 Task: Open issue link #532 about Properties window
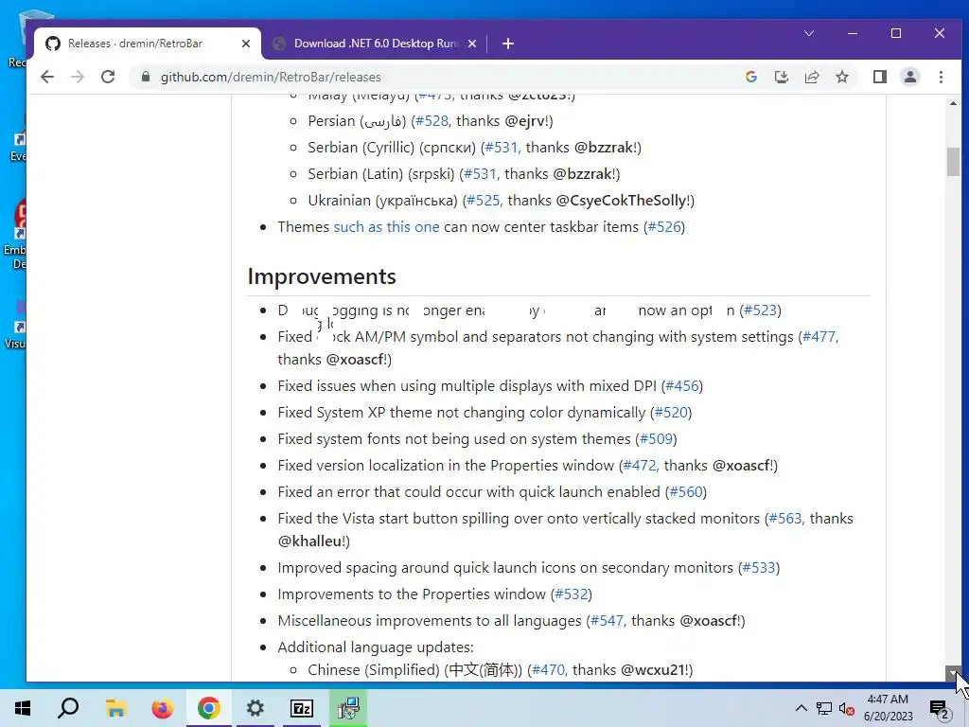(571, 594)
